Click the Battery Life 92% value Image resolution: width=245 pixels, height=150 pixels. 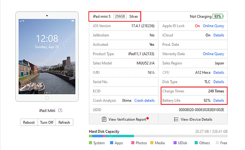tap(207, 101)
